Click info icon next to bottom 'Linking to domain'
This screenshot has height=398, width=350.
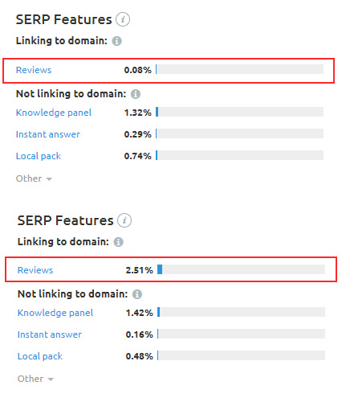coord(118,242)
